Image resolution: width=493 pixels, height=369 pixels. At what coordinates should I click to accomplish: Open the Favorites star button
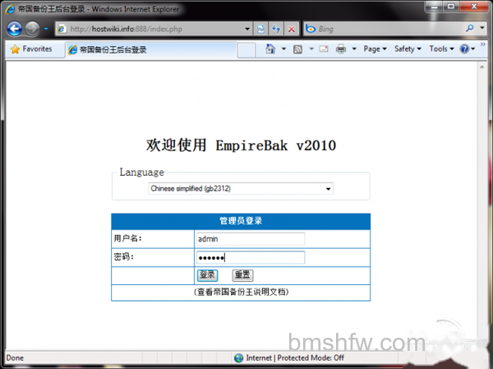point(31,49)
